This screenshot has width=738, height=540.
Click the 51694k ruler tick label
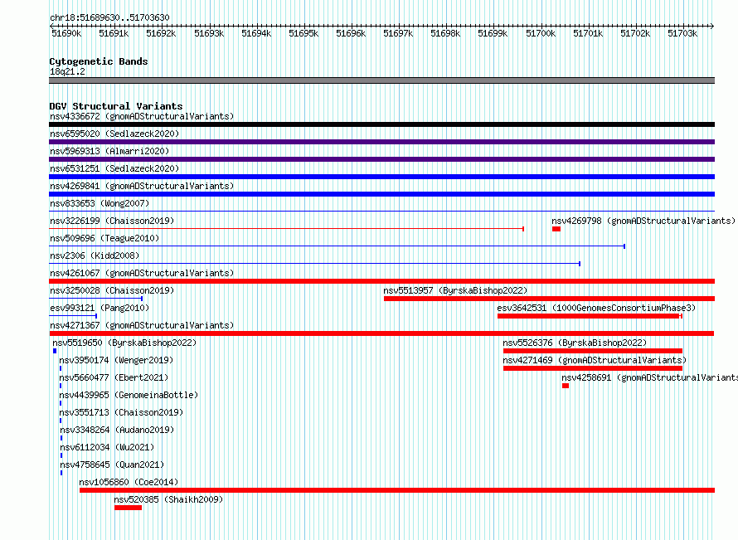click(x=256, y=33)
